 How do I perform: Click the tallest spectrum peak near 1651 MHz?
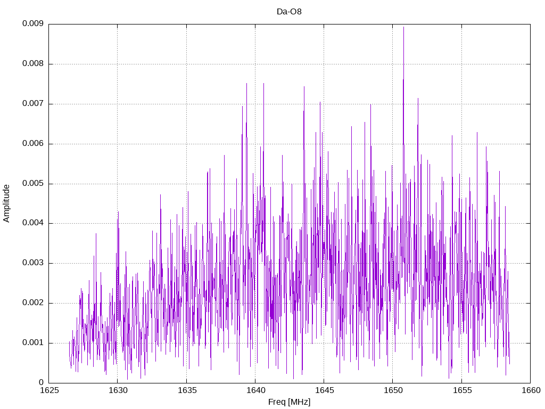(403, 28)
